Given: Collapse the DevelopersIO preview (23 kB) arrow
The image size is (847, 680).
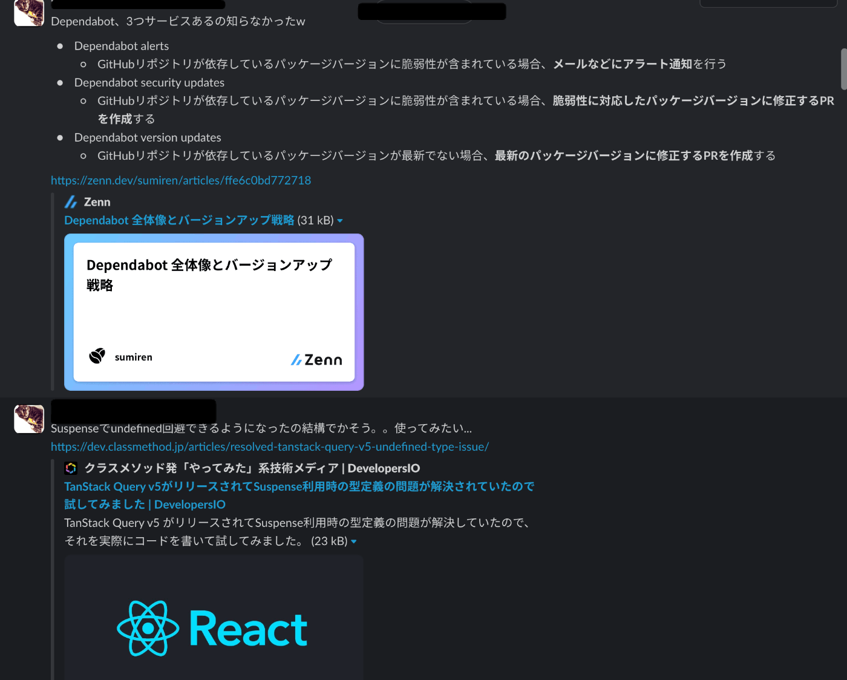Looking at the screenshot, I should click(354, 541).
